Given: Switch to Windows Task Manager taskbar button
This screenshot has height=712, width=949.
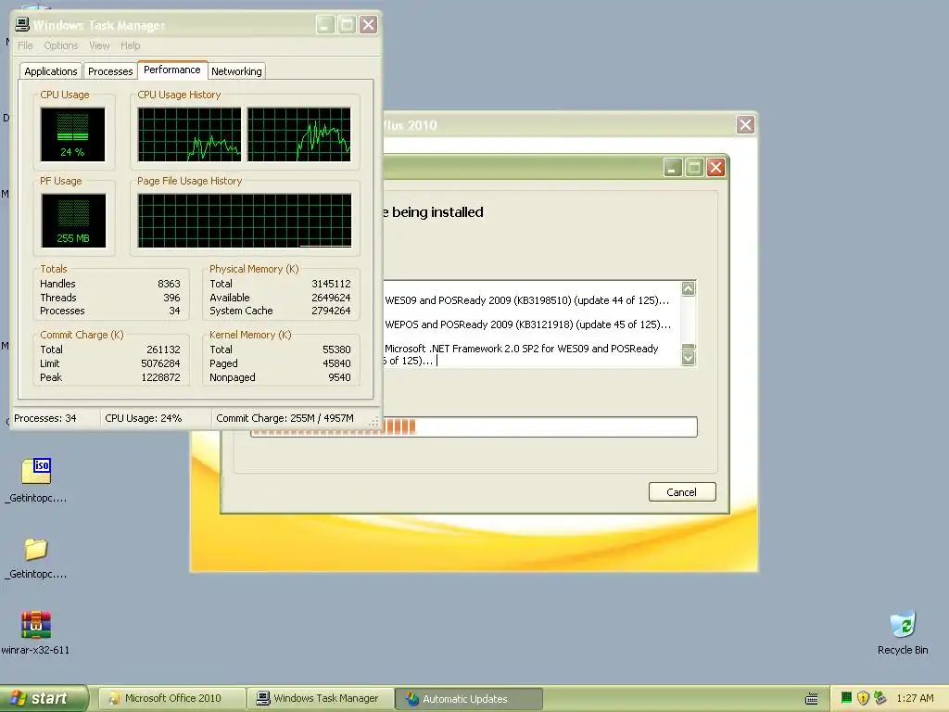Looking at the screenshot, I should [321, 699].
